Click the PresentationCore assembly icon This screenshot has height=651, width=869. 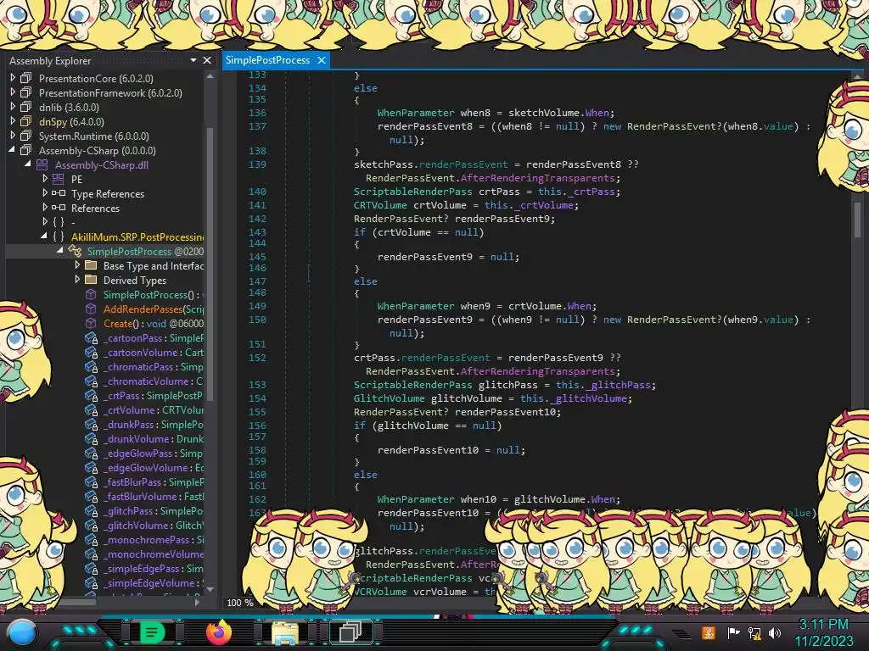pos(25,78)
